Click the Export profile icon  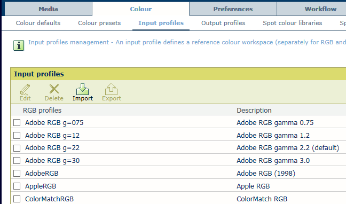112,89
